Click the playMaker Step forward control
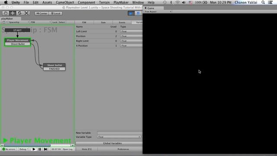 45,149
